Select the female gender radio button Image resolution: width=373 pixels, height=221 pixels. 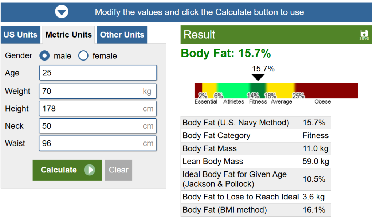tap(83, 56)
